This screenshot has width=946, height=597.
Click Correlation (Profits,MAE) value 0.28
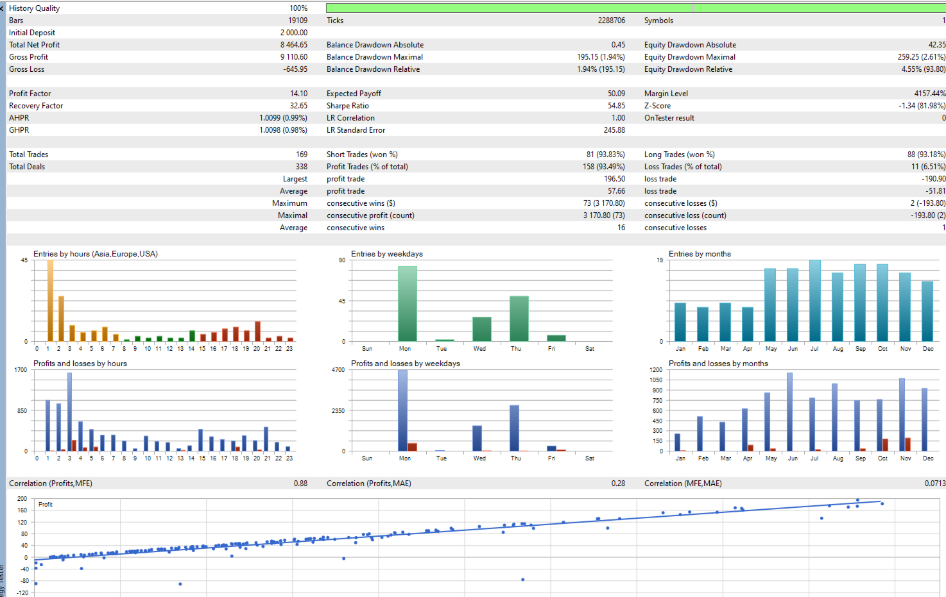pos(618,483)
